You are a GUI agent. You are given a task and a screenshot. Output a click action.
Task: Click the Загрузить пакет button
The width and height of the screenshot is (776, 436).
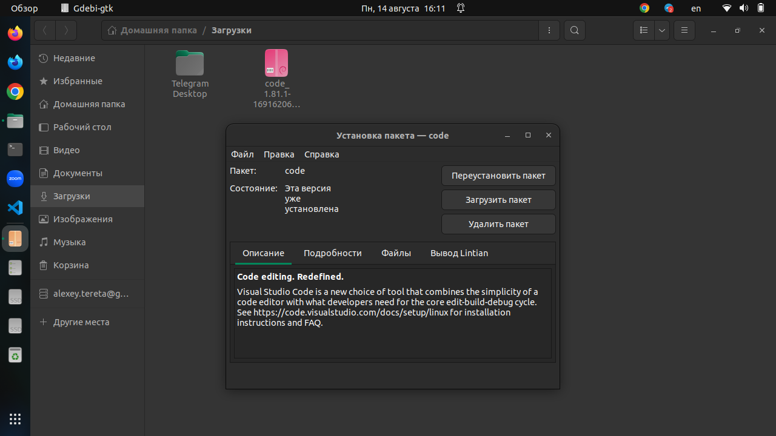pos(498,200)
